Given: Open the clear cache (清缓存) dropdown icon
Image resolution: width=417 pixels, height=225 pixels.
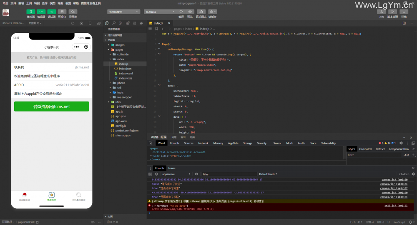Looking at the screenshot, I should coord(212,12).
